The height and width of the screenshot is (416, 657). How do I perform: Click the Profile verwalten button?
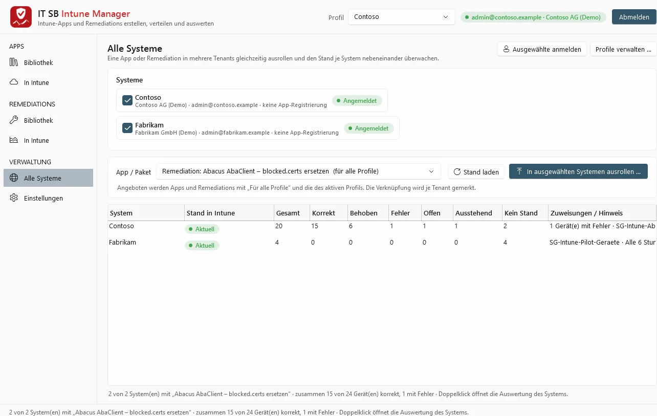tap(623, 49)
